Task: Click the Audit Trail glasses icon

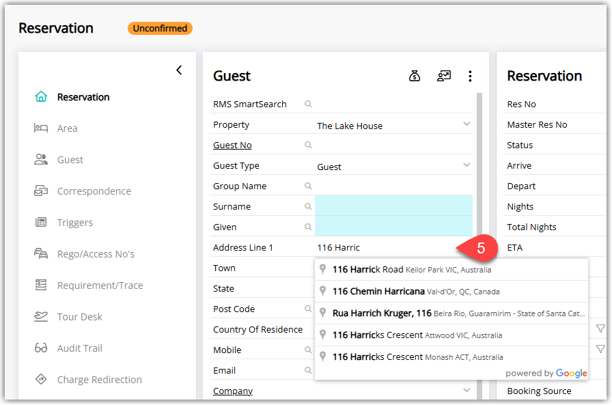Action: [41, 348]
